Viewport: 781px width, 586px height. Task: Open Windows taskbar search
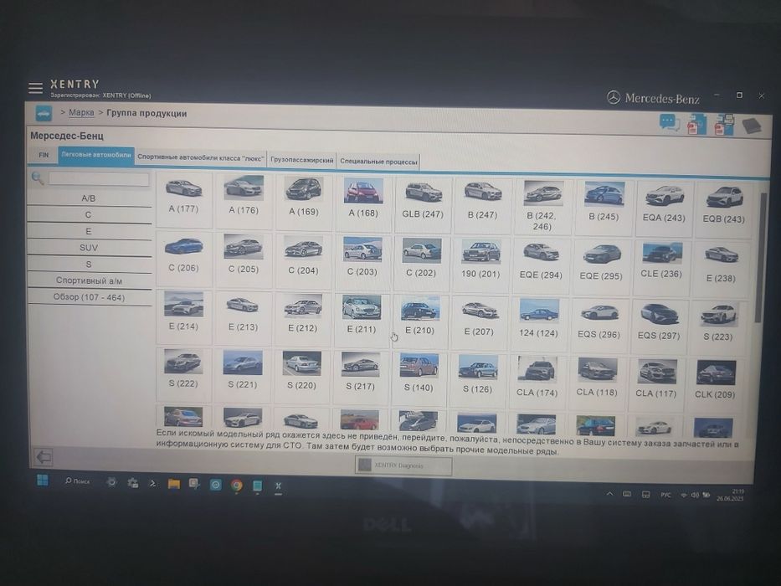[x=77, y=481]
